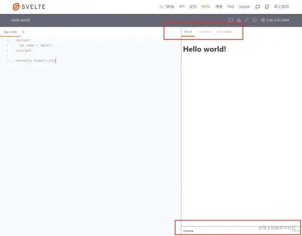Switch to the JS output tab
Image resolution: width=302 pixels, height=236 pixels.
[204, 31]
